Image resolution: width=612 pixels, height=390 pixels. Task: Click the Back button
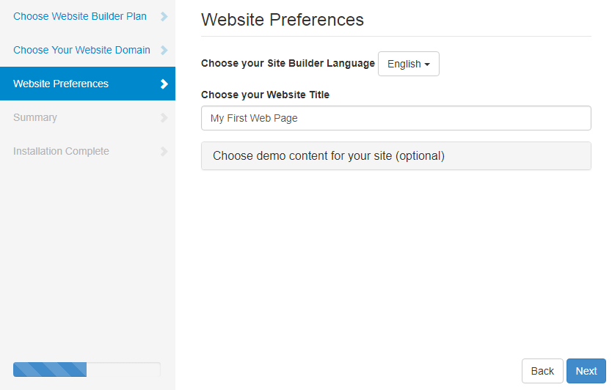(x=542, y=371)
